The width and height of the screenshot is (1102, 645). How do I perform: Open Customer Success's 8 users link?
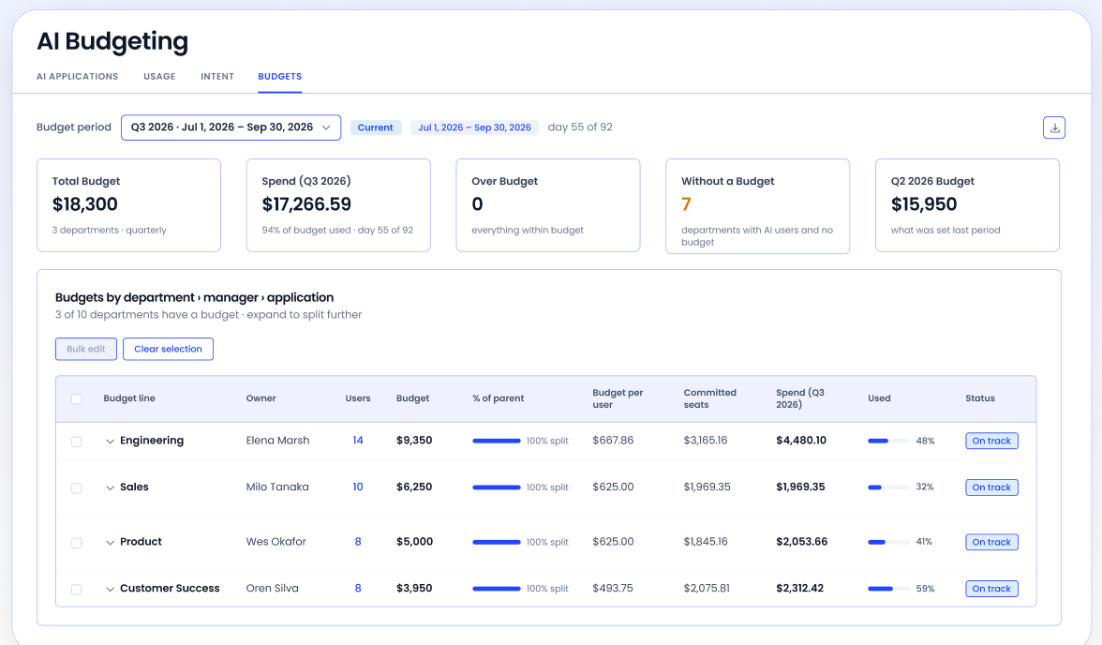coord(358,588)
